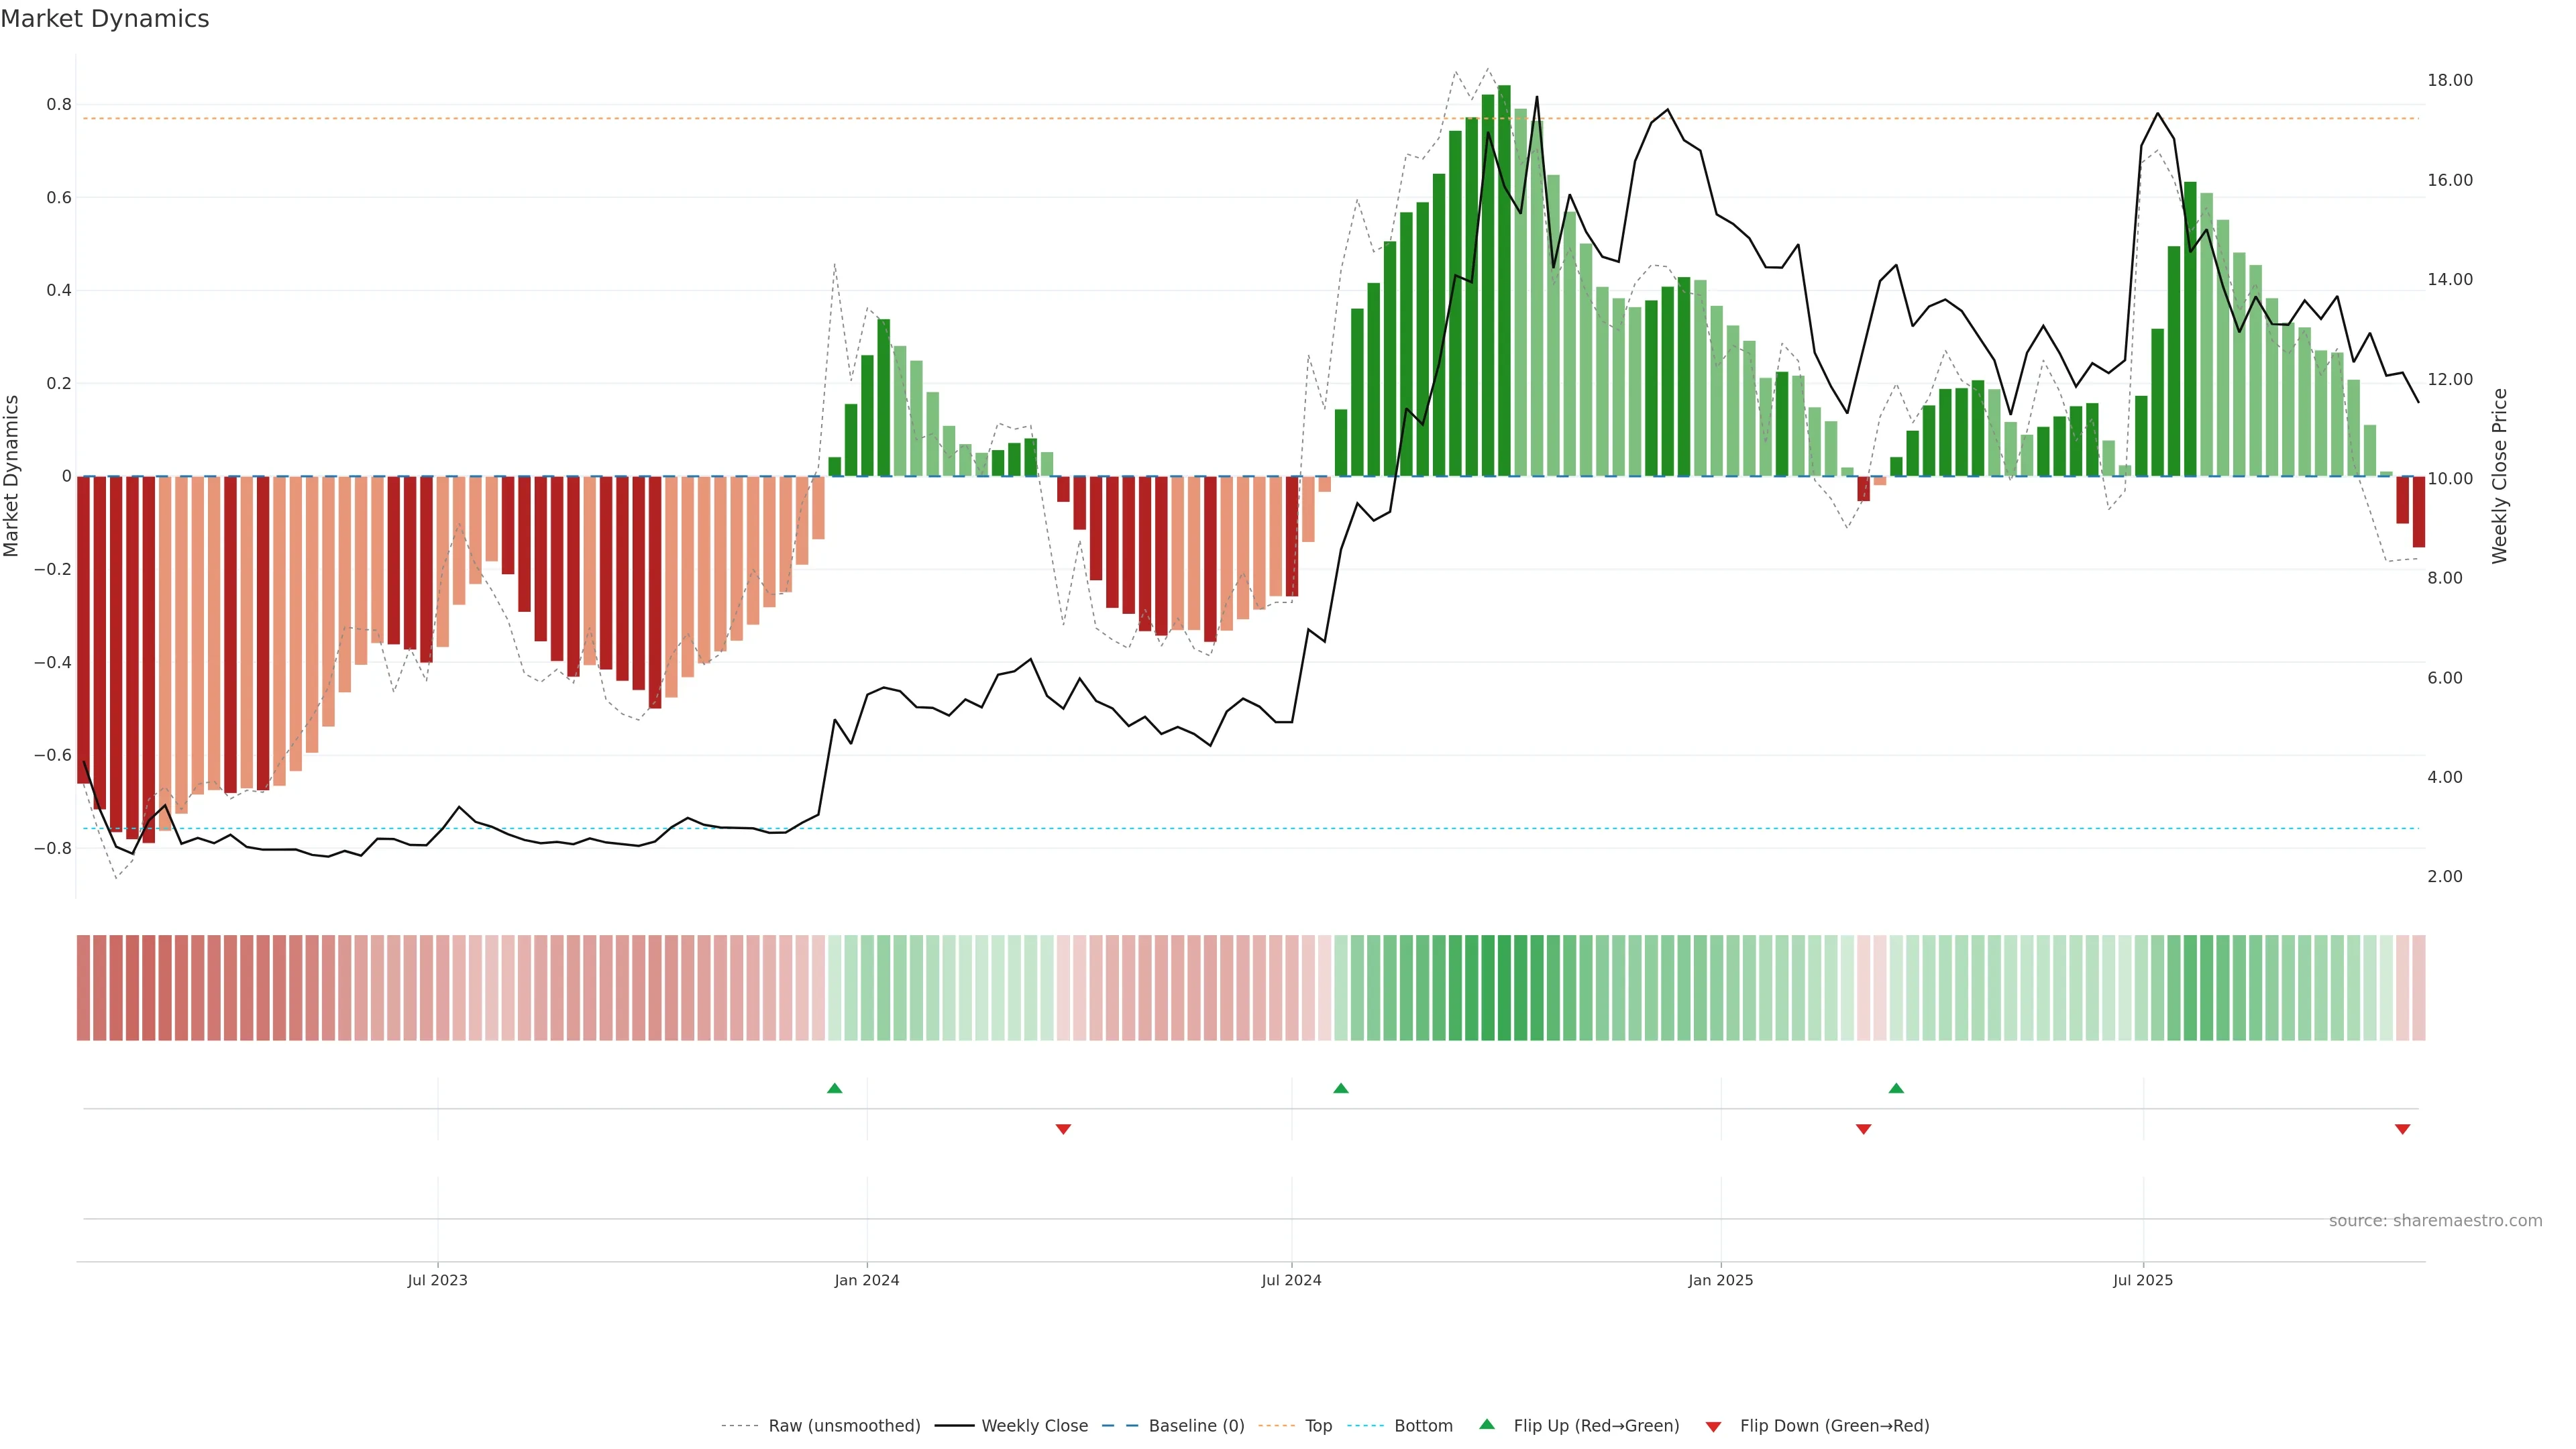Click green flip-up marker just after Jul 2024
The width and height of the screenshot is (2576, 1449).
tap(1341, 1088)
